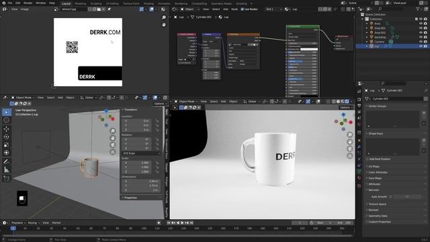Click pan hand icon in left viewport
Screen dimensions: 430x242
point(113,138)
